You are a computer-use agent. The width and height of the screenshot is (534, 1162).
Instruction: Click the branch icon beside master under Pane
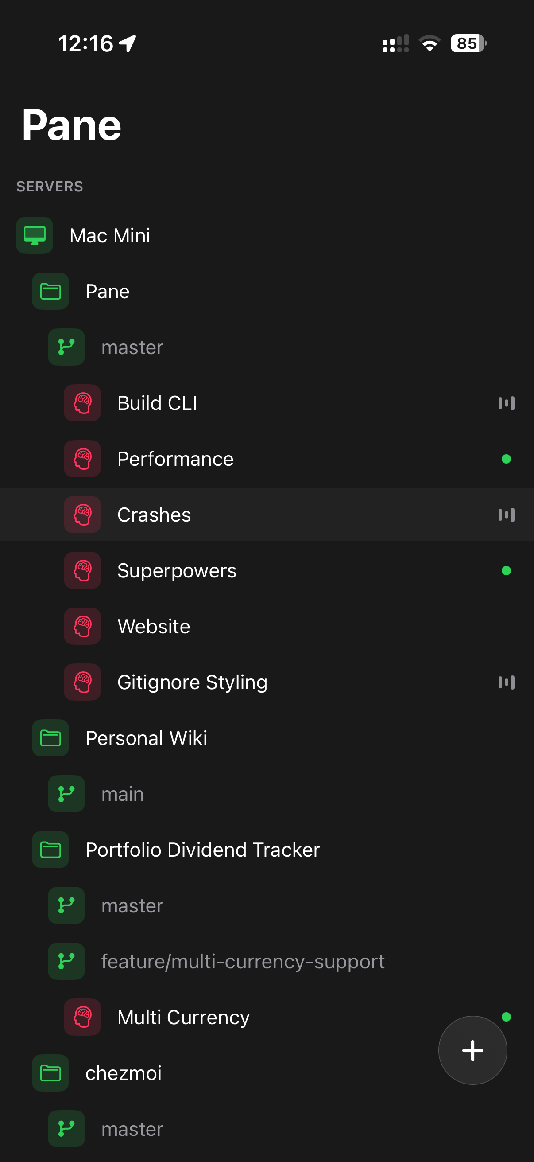coord(66,347)
